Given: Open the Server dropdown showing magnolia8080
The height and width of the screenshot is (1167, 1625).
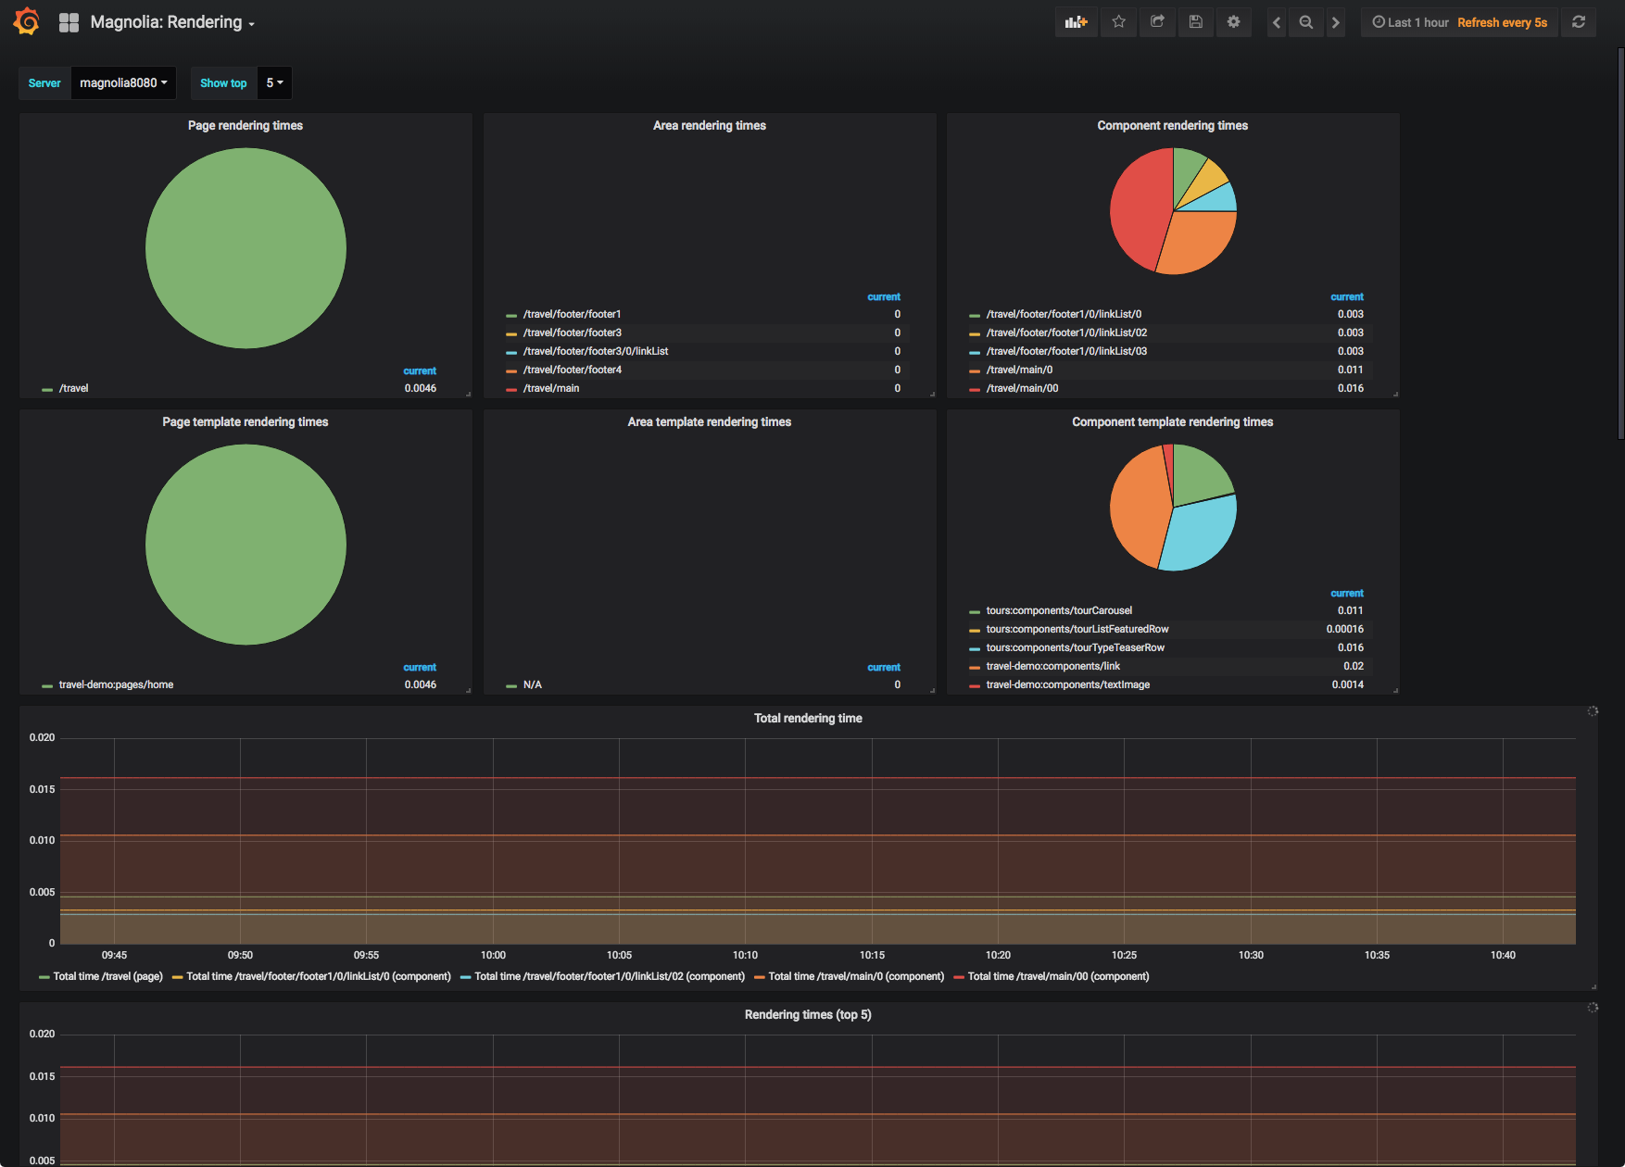Looking at the screenshot, I should tap(123, 82).
